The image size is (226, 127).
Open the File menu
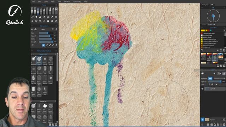(34, 2)
